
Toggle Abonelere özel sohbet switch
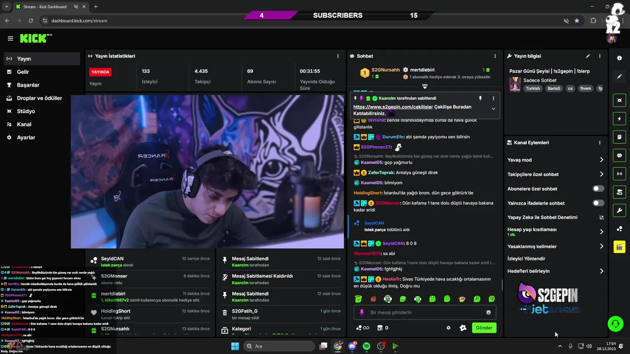598,189
